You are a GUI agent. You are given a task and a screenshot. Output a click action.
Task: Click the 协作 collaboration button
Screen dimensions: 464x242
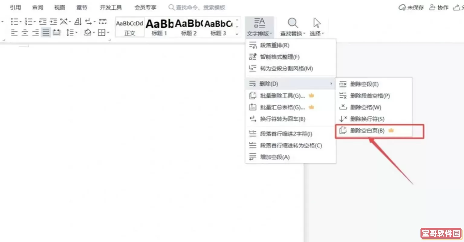pos(439,8)
